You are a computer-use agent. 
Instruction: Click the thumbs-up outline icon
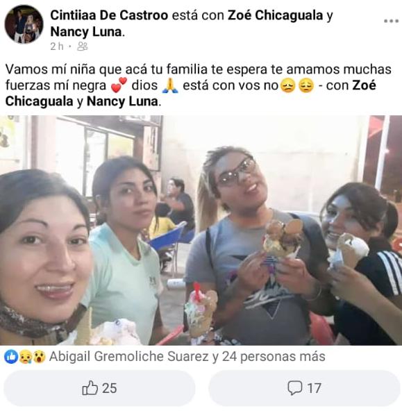pyautogui.click(x=90, y=387)
